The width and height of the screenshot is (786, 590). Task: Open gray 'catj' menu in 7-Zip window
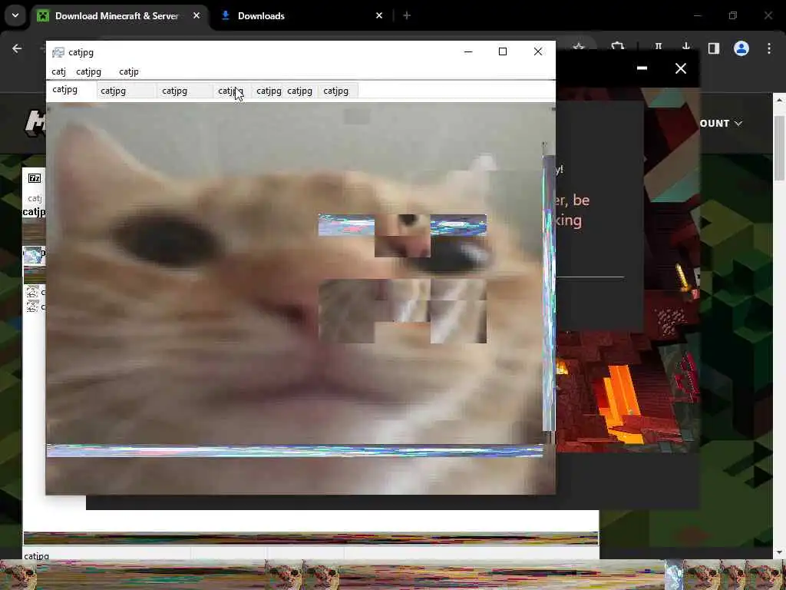click(x=35, y=199)
